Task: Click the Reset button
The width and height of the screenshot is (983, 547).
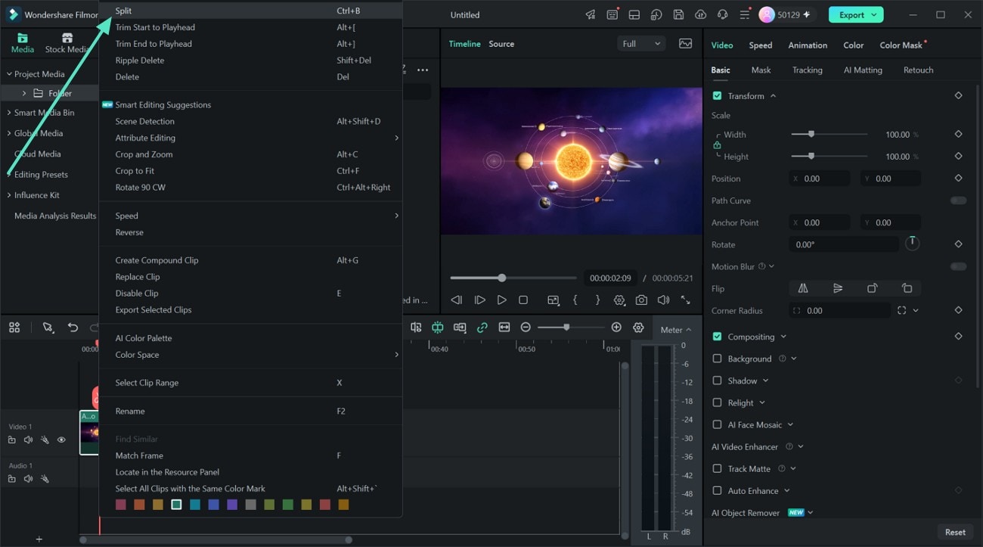Action: [955, 532]
